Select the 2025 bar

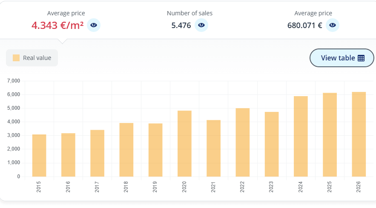[x=330, y=135]
